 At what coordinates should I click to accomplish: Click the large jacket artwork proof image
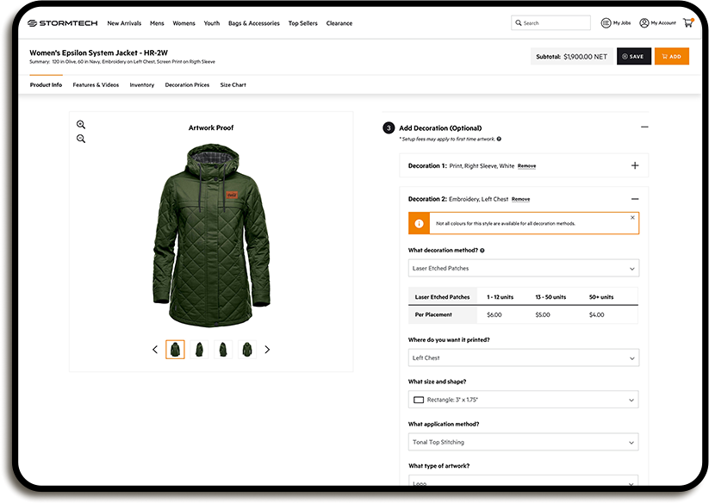point(211,235)
